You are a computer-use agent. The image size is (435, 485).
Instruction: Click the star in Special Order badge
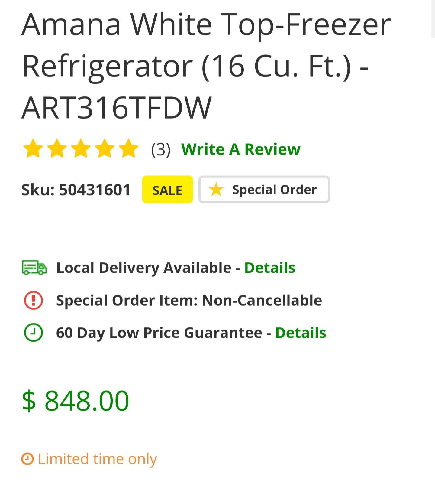pos(216,190)
